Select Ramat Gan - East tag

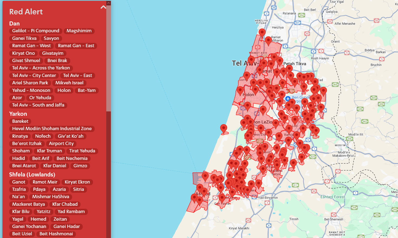coord(76,46)
